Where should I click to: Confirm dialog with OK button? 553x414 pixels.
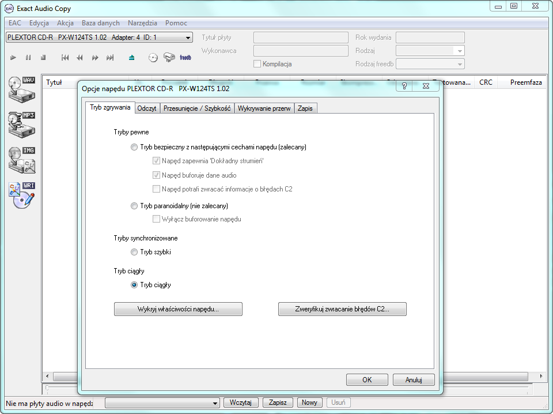[x=367, y=380]
